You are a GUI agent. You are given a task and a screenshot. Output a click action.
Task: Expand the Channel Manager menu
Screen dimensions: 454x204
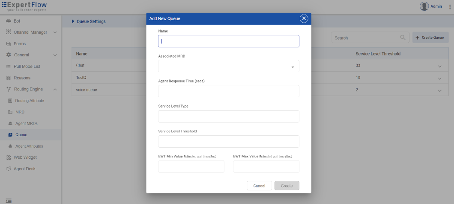click(x=55, y=32)
